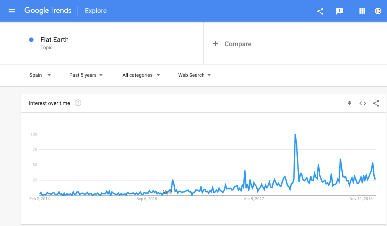Expand the Spain region dropdown
The image size is (387, 226).
pos(40,75)
